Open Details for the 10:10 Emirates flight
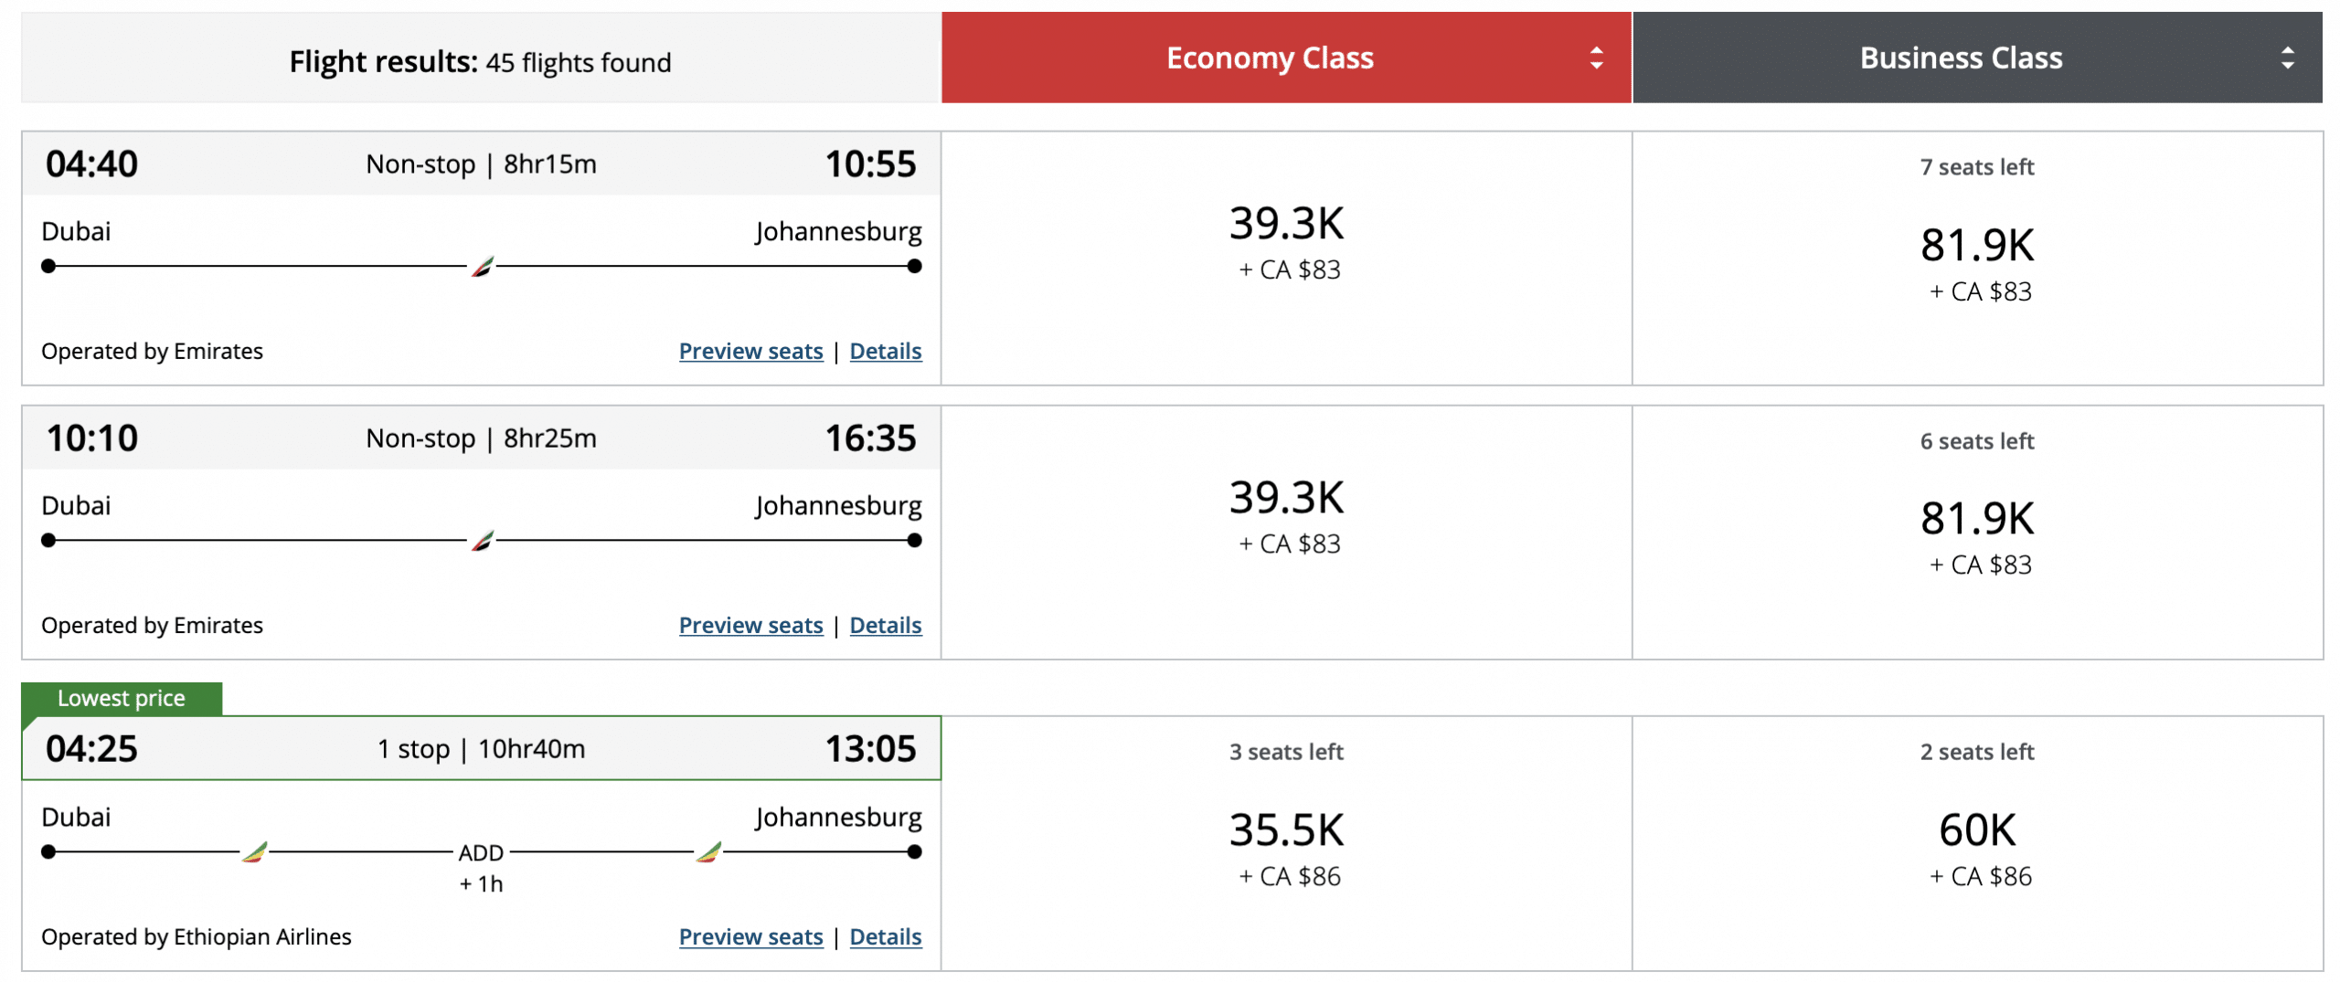Image resolution: width=2340 pixels, height=982 pixels. tap(885, 626)
